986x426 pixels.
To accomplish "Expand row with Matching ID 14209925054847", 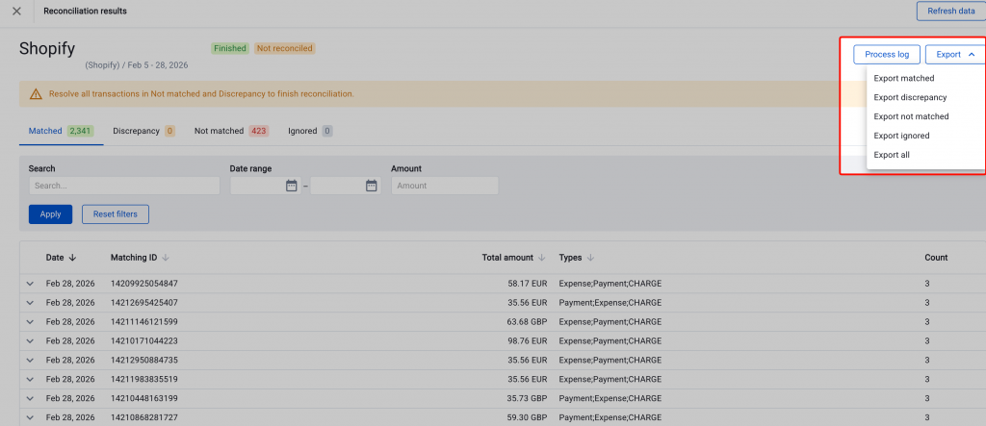I will point(30,284).
